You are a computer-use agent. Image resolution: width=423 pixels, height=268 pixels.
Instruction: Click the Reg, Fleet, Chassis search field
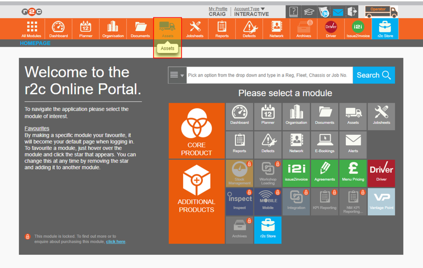(x=269, y=75)
